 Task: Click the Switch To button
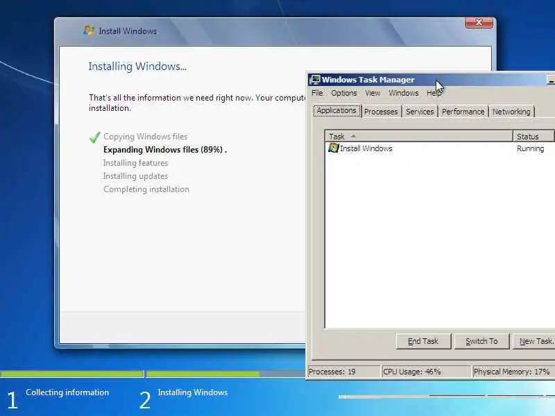click(x=481, y=341)
